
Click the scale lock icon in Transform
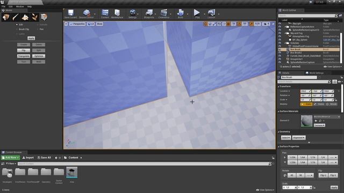click(336, 100)
